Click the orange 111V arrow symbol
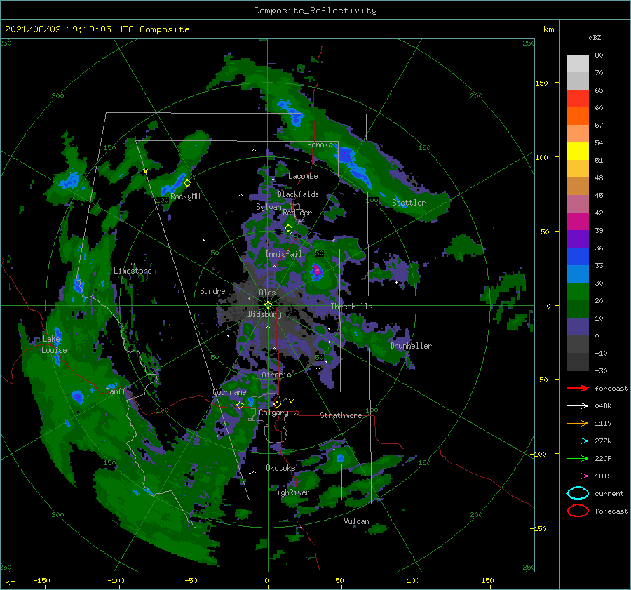Screen dimensions: 631x590 click(x=578, y=423)
